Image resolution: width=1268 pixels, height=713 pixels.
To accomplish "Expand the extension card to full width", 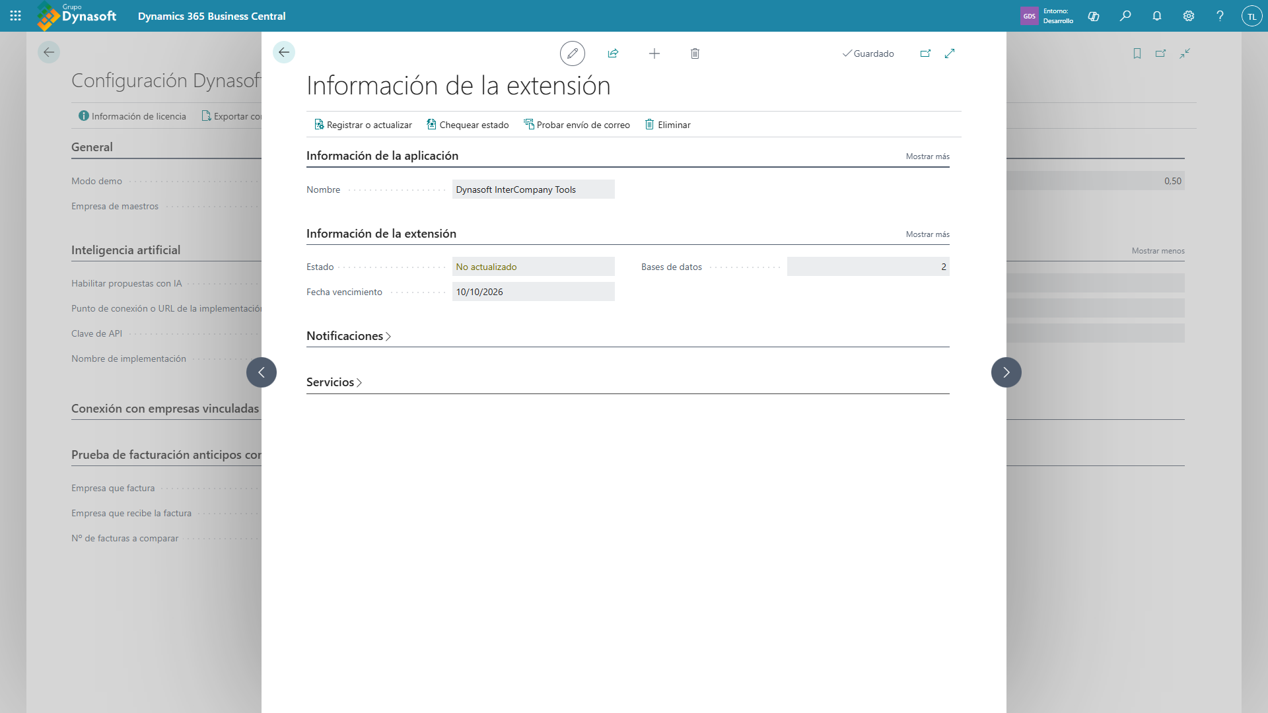I will coord(950,53).
